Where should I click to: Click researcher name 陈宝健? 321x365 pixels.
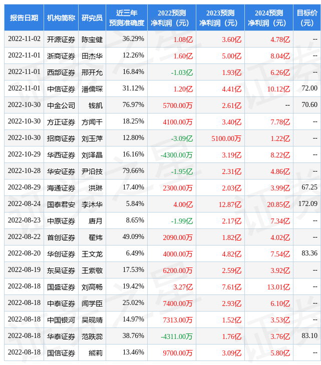92,39
